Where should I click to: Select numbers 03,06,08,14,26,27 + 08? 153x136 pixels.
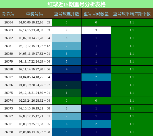click(34, 132)
